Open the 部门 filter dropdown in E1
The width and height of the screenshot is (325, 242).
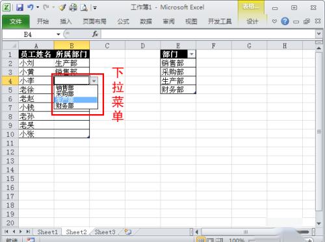(x=192, y=54)
